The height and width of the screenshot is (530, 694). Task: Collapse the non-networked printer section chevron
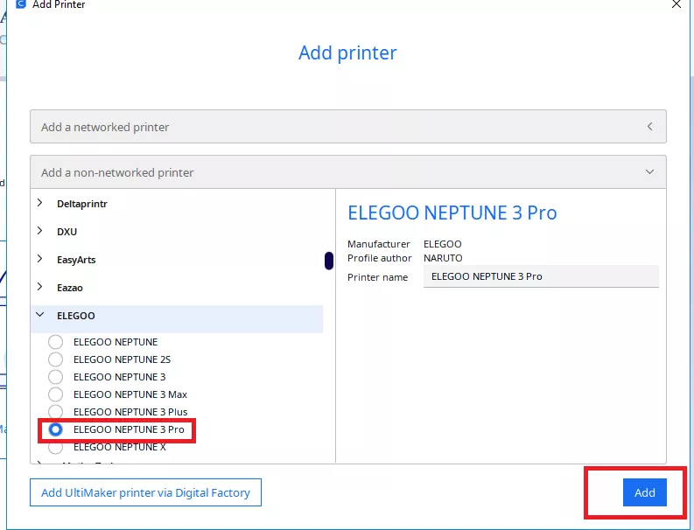click(649, 172)
